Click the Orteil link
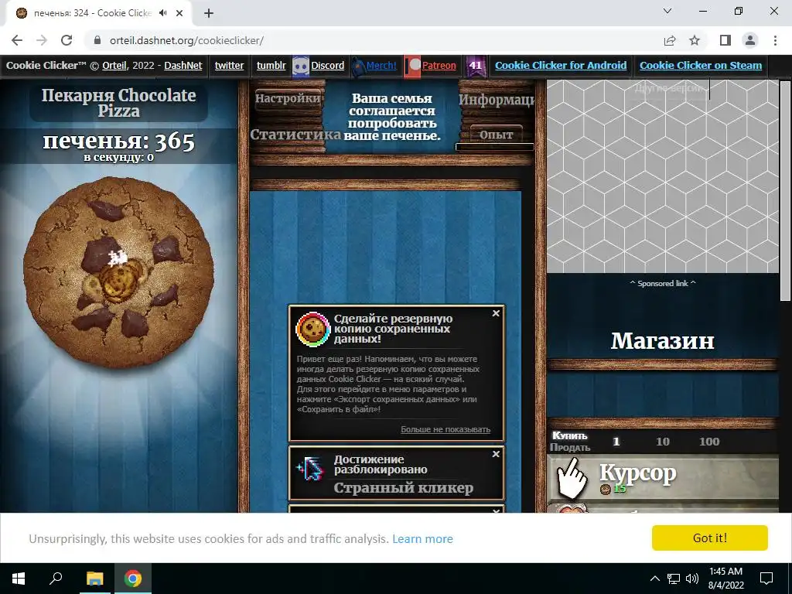Viewport: 792px width, 594px height. click(114, 66)
